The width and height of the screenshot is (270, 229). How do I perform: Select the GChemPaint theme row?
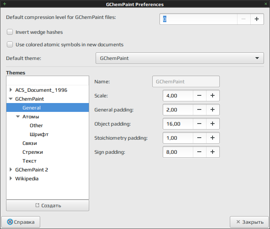click(47, 99)
